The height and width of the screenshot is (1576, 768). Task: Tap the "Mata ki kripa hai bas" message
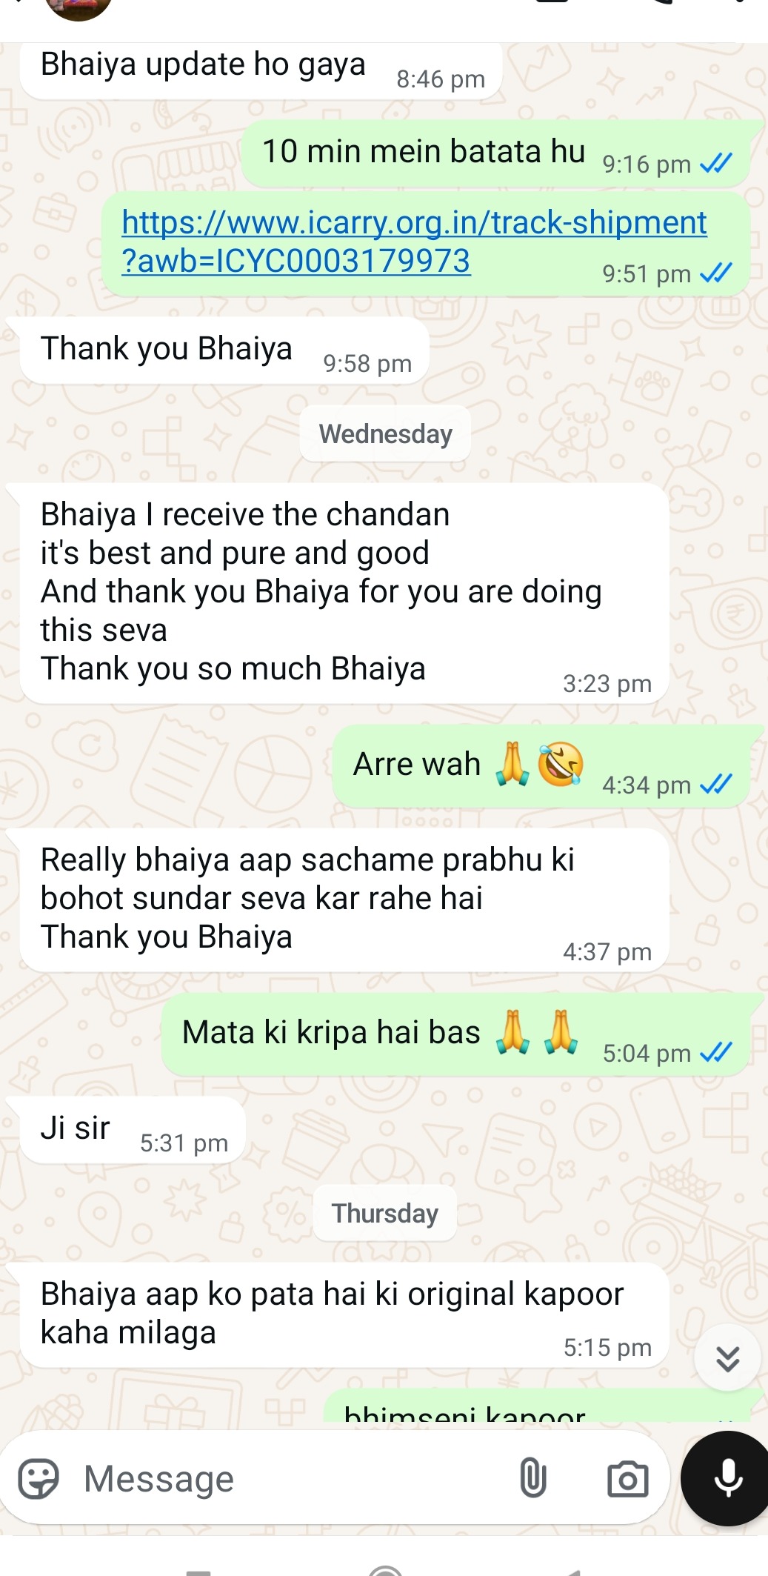[456, 1034]
